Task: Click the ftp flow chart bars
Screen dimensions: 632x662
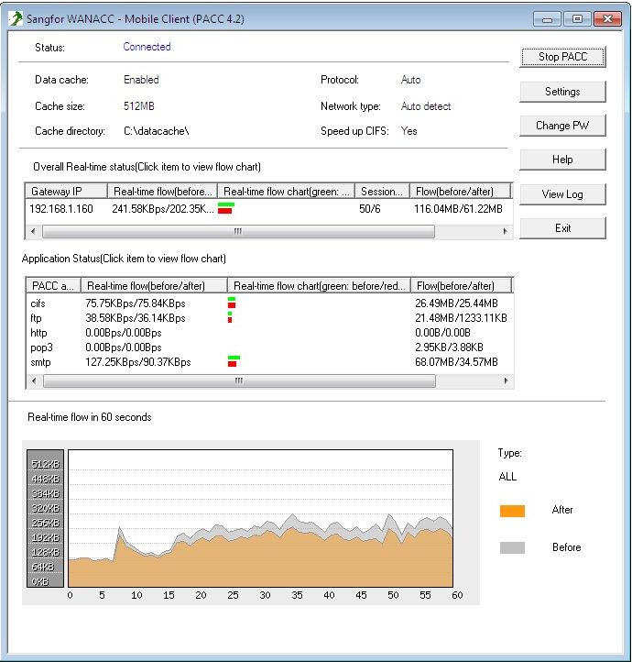Action: coord(230,317)
